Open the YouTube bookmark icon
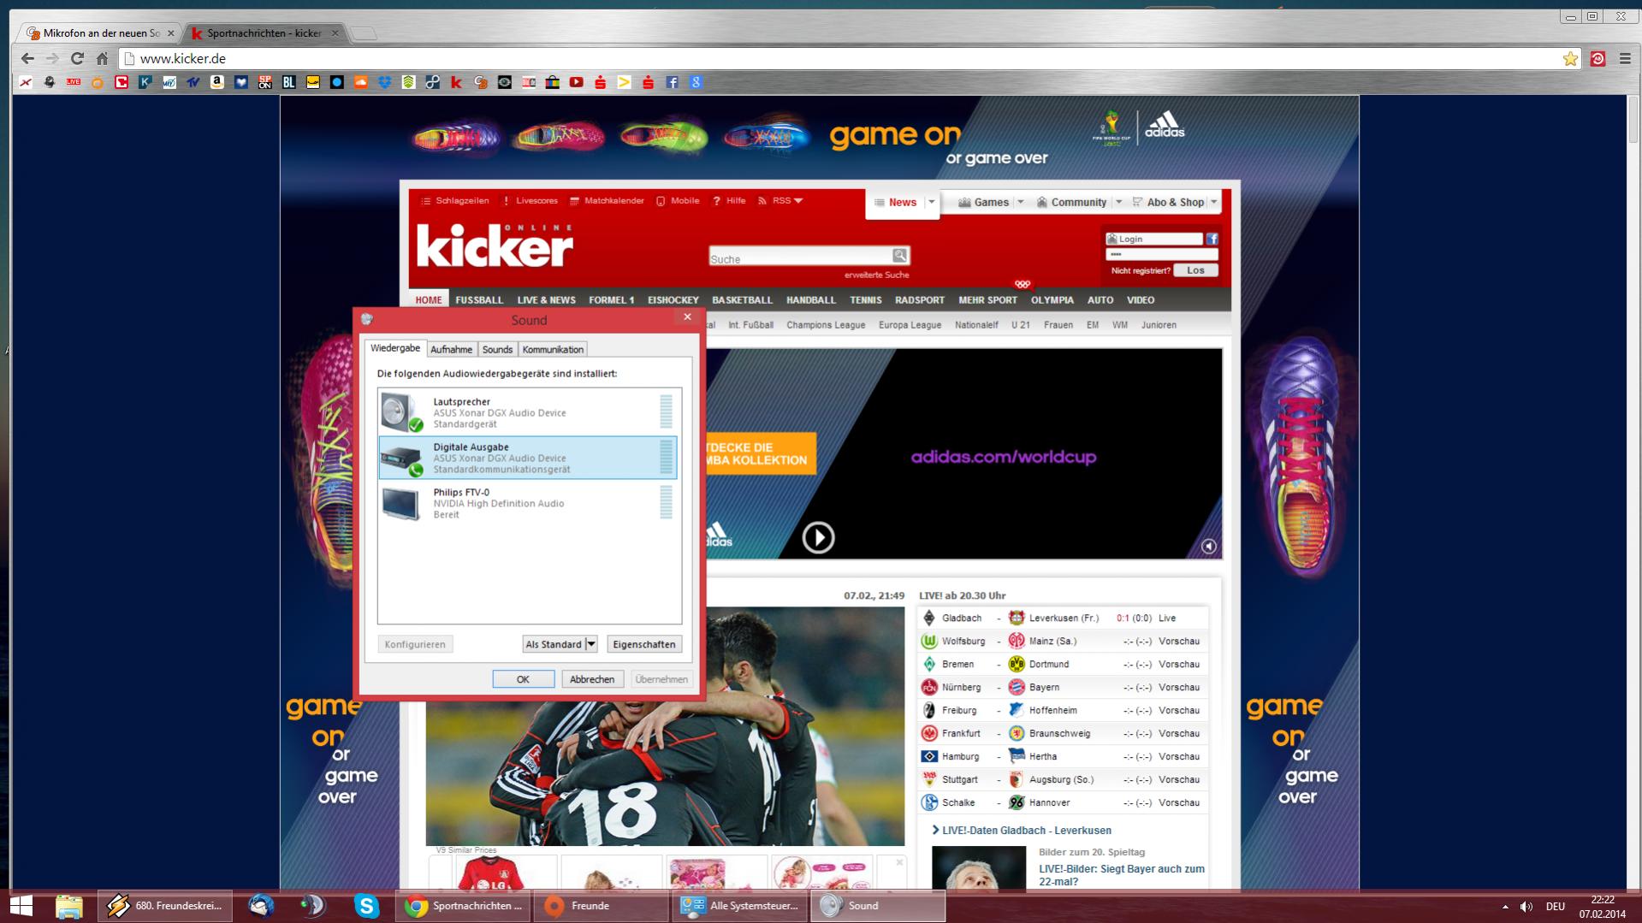 [577, 82]
